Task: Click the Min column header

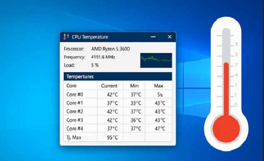Action: tap(134, 86)
